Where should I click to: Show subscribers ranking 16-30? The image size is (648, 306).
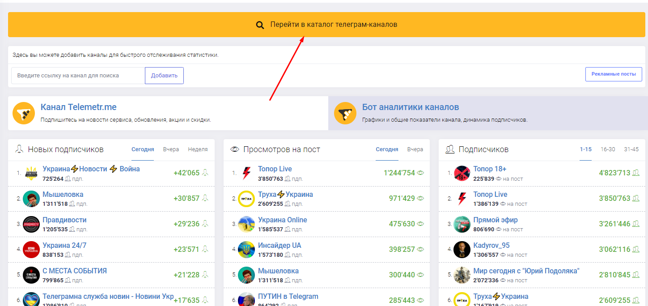pyautogui.click(x=608, y=149)
